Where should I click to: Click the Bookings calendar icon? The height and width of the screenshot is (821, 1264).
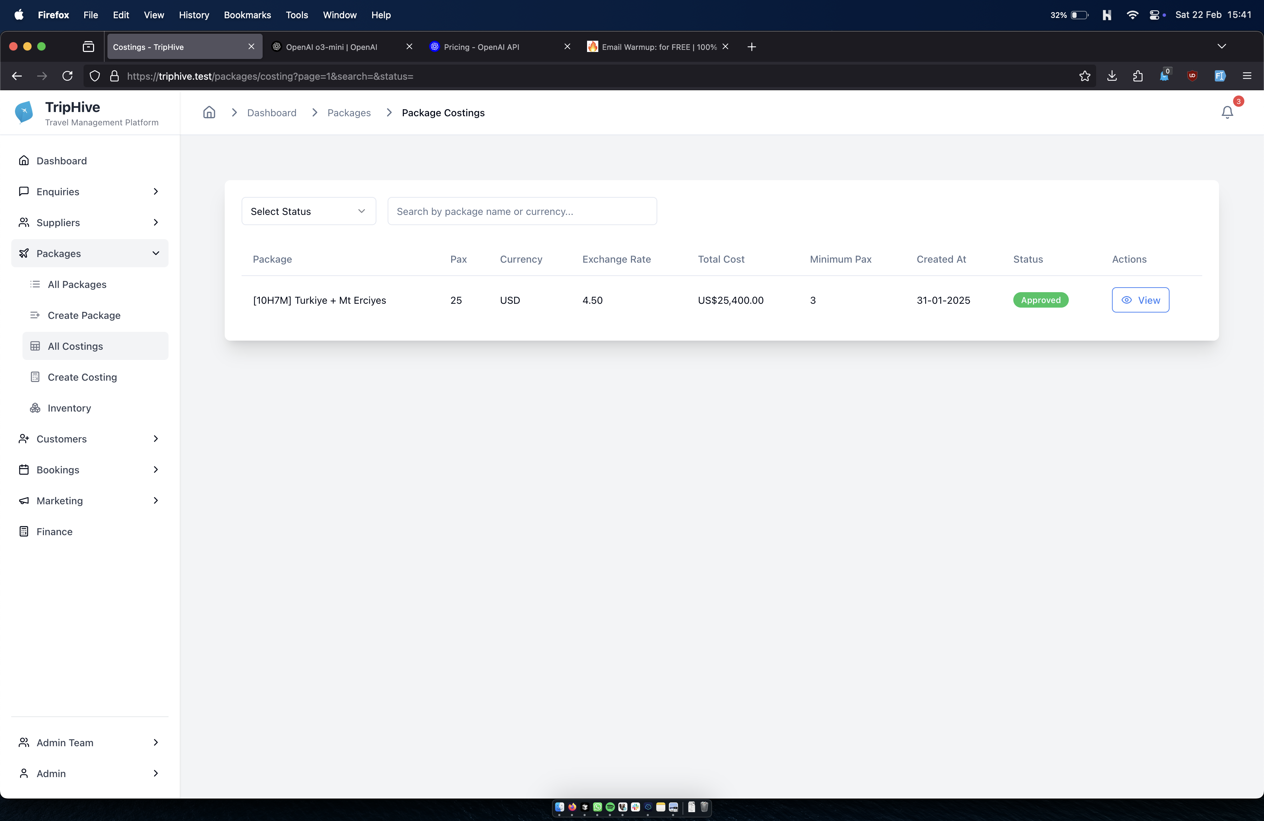(x=24, y=469)
